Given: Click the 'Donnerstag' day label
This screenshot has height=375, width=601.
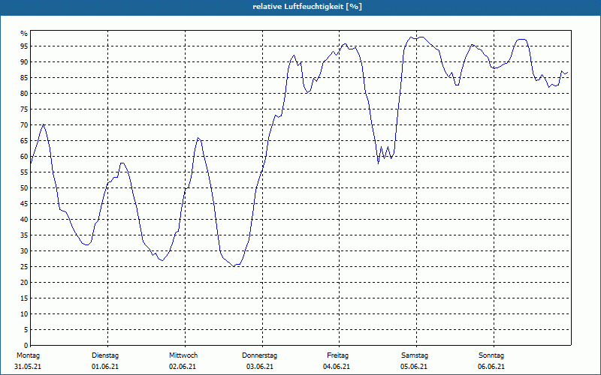Looking at the screenshot, I should (x=259, y=355).
